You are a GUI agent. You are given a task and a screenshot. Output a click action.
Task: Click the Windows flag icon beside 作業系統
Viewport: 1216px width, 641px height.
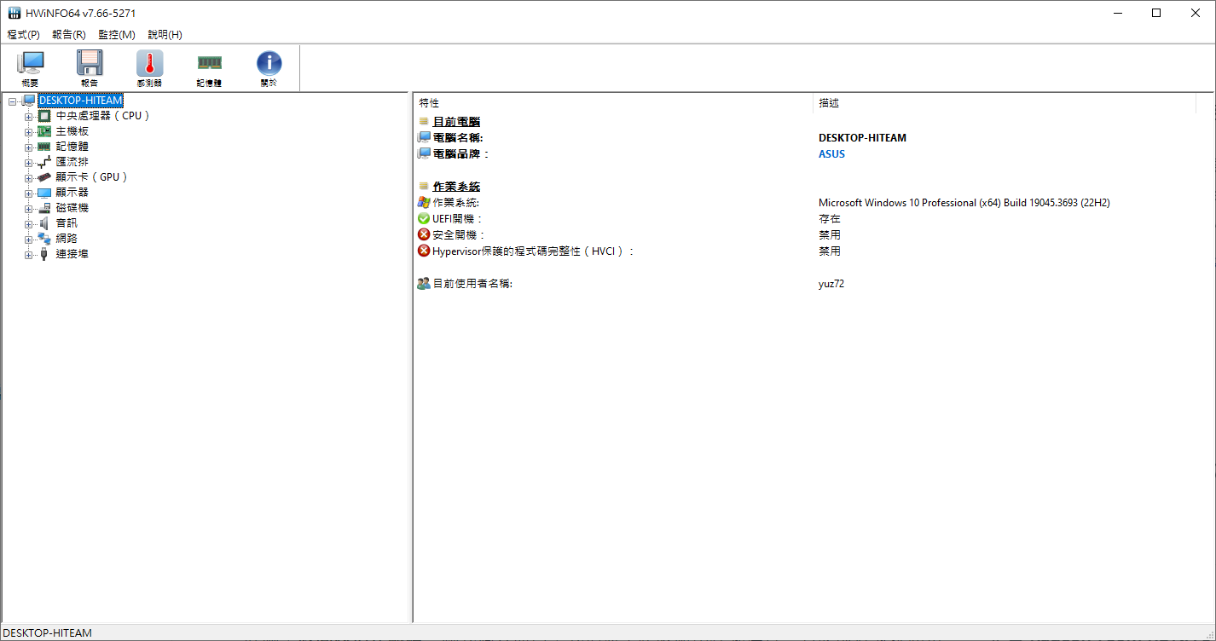pos(424,203)
